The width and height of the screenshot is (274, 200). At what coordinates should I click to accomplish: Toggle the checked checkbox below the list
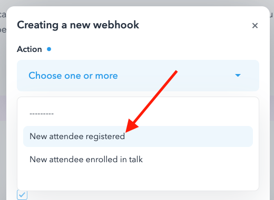tap(22, 195)
